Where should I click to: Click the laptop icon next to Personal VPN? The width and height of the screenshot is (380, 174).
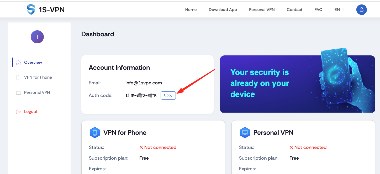[18, 92]
